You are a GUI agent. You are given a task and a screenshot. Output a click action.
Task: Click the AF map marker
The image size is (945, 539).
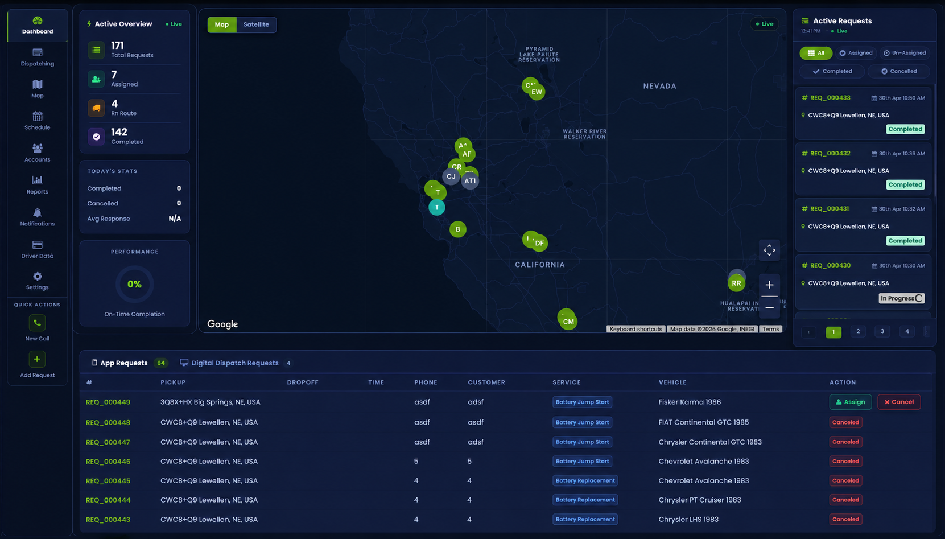[467, 154]
